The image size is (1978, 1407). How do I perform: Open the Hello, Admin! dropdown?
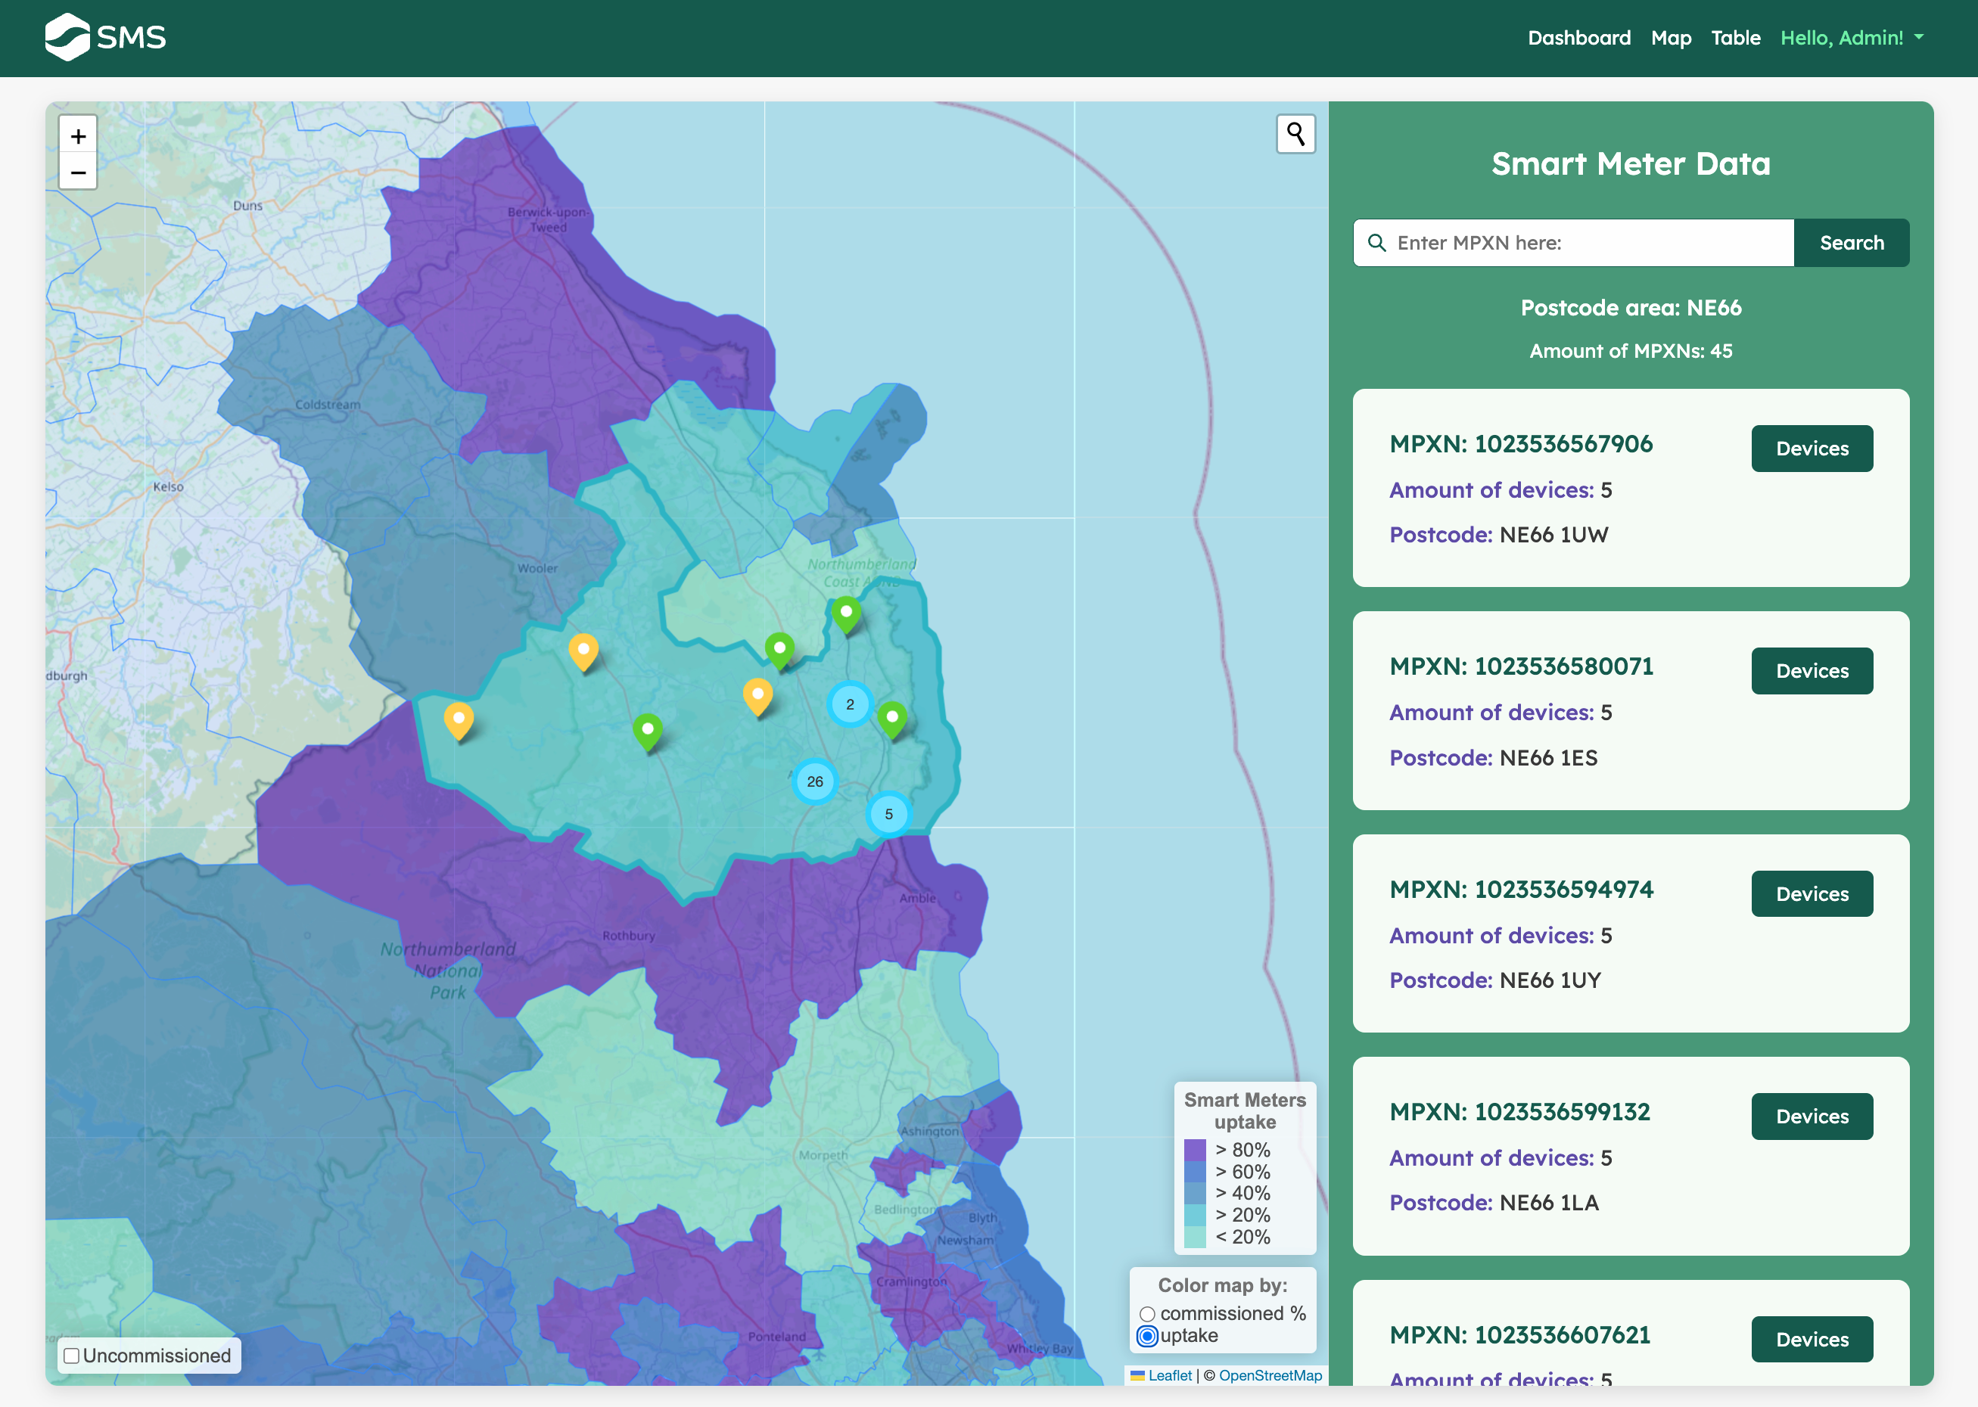click(x=1852, y=37)
